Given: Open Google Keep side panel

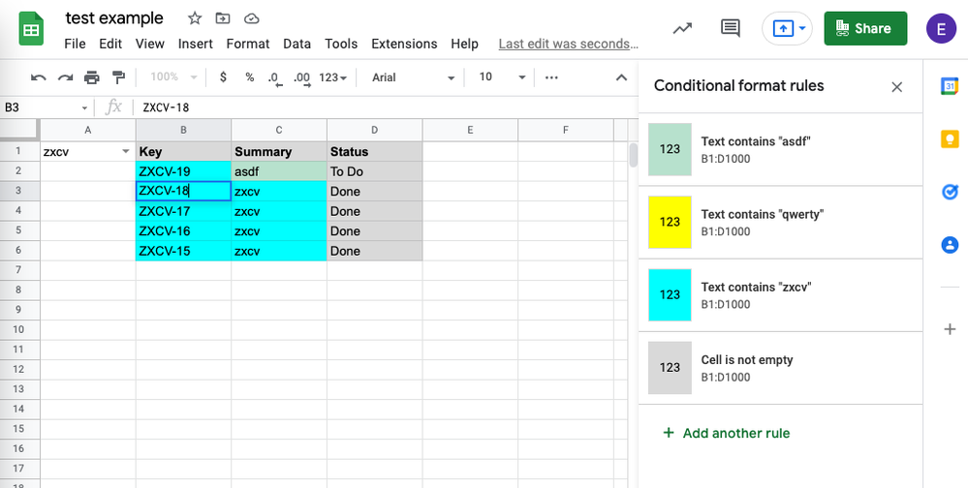Looking at the screenshot, I should click(x=950, y=138).
